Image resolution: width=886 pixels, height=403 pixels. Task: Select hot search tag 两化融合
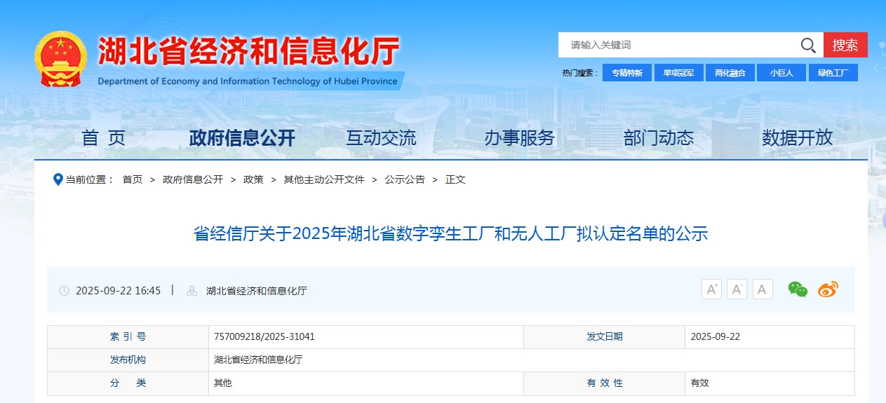730,73
